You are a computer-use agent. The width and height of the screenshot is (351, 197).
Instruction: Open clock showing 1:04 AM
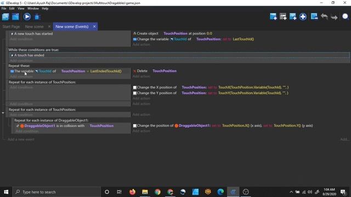point(329,192)
